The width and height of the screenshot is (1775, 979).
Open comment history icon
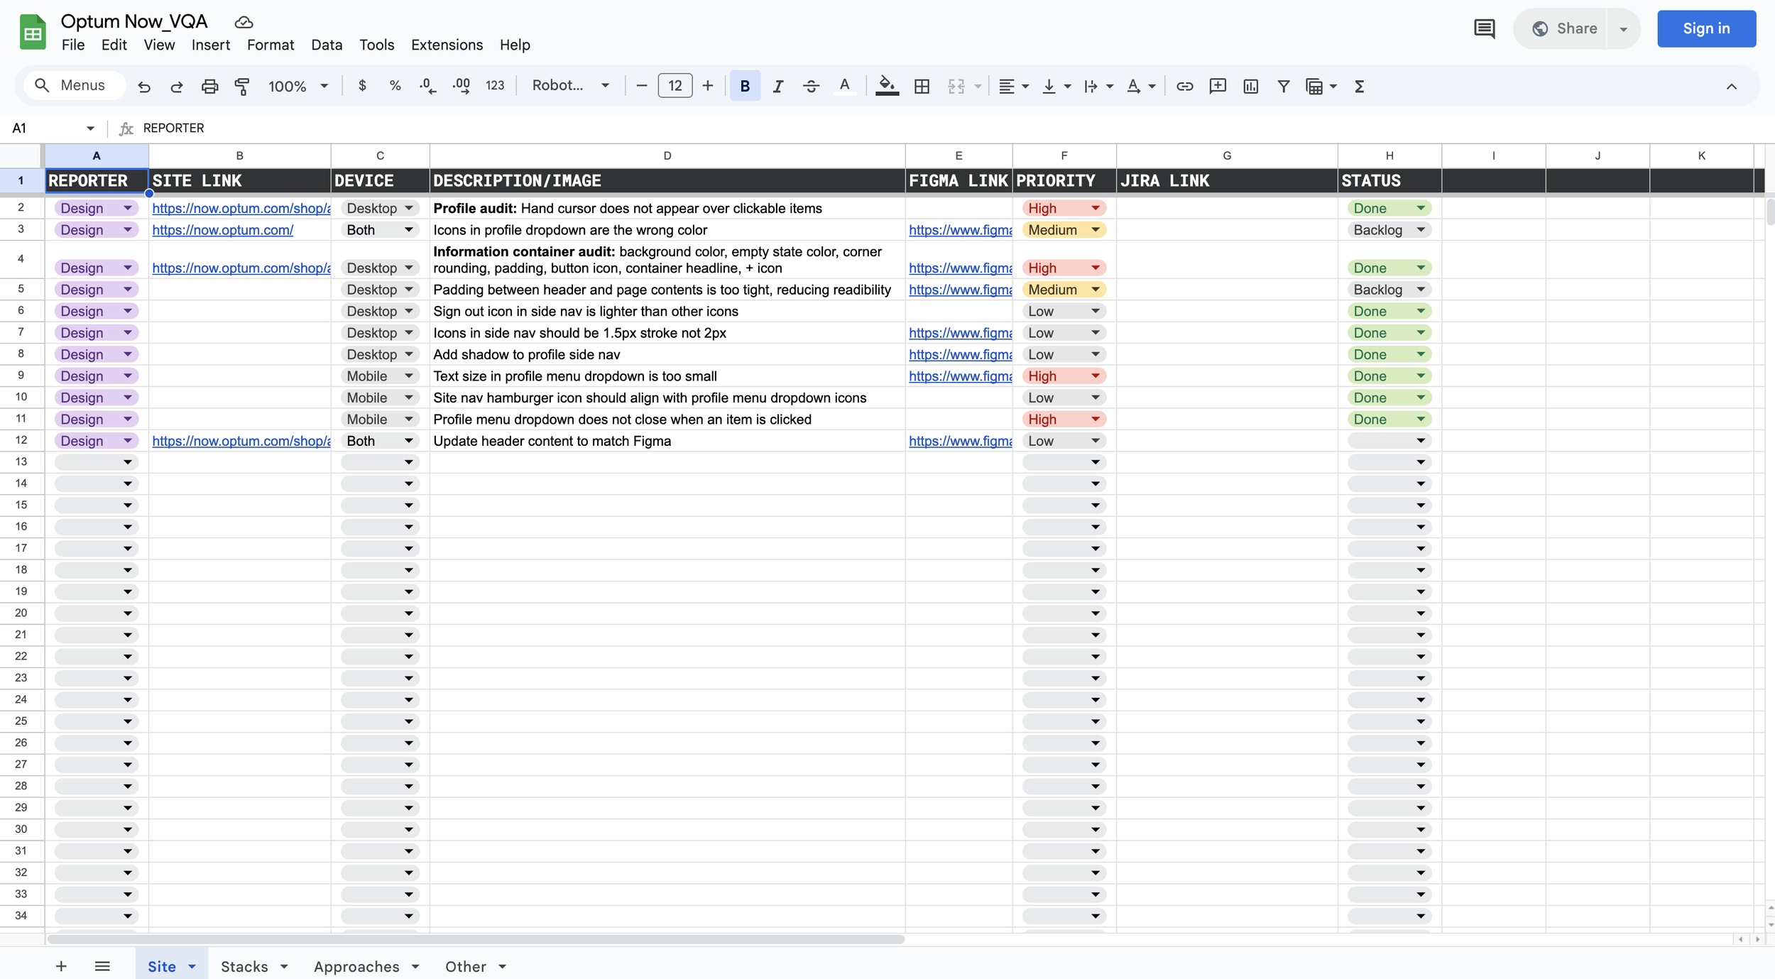click(x=1484, y=28)
